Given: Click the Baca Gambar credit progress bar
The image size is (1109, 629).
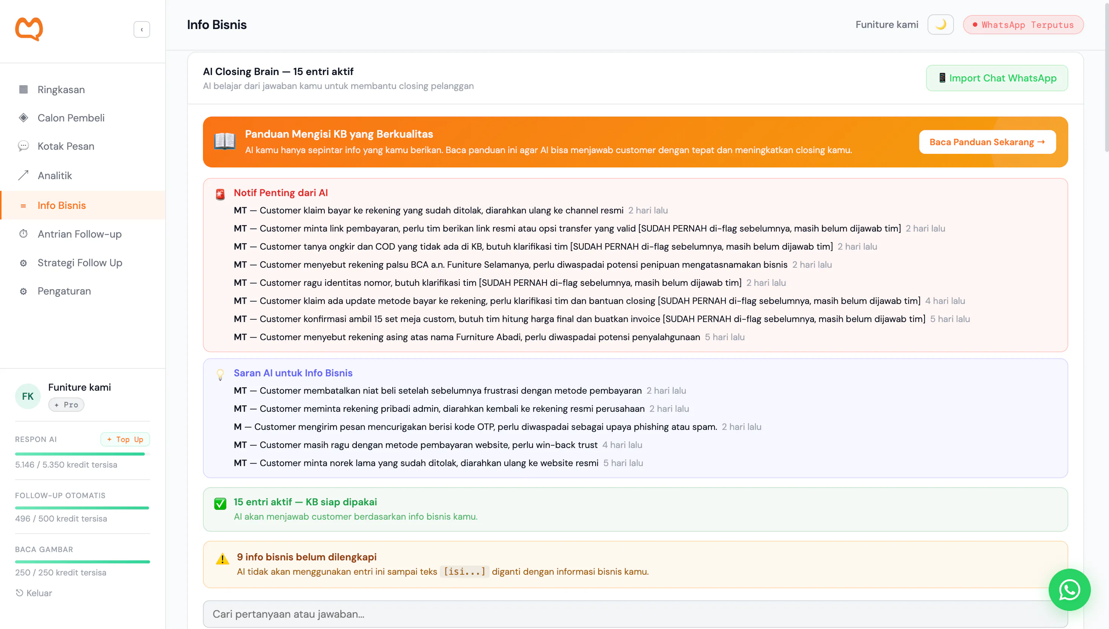Looking at the screenshot, I should click(83, 562).
